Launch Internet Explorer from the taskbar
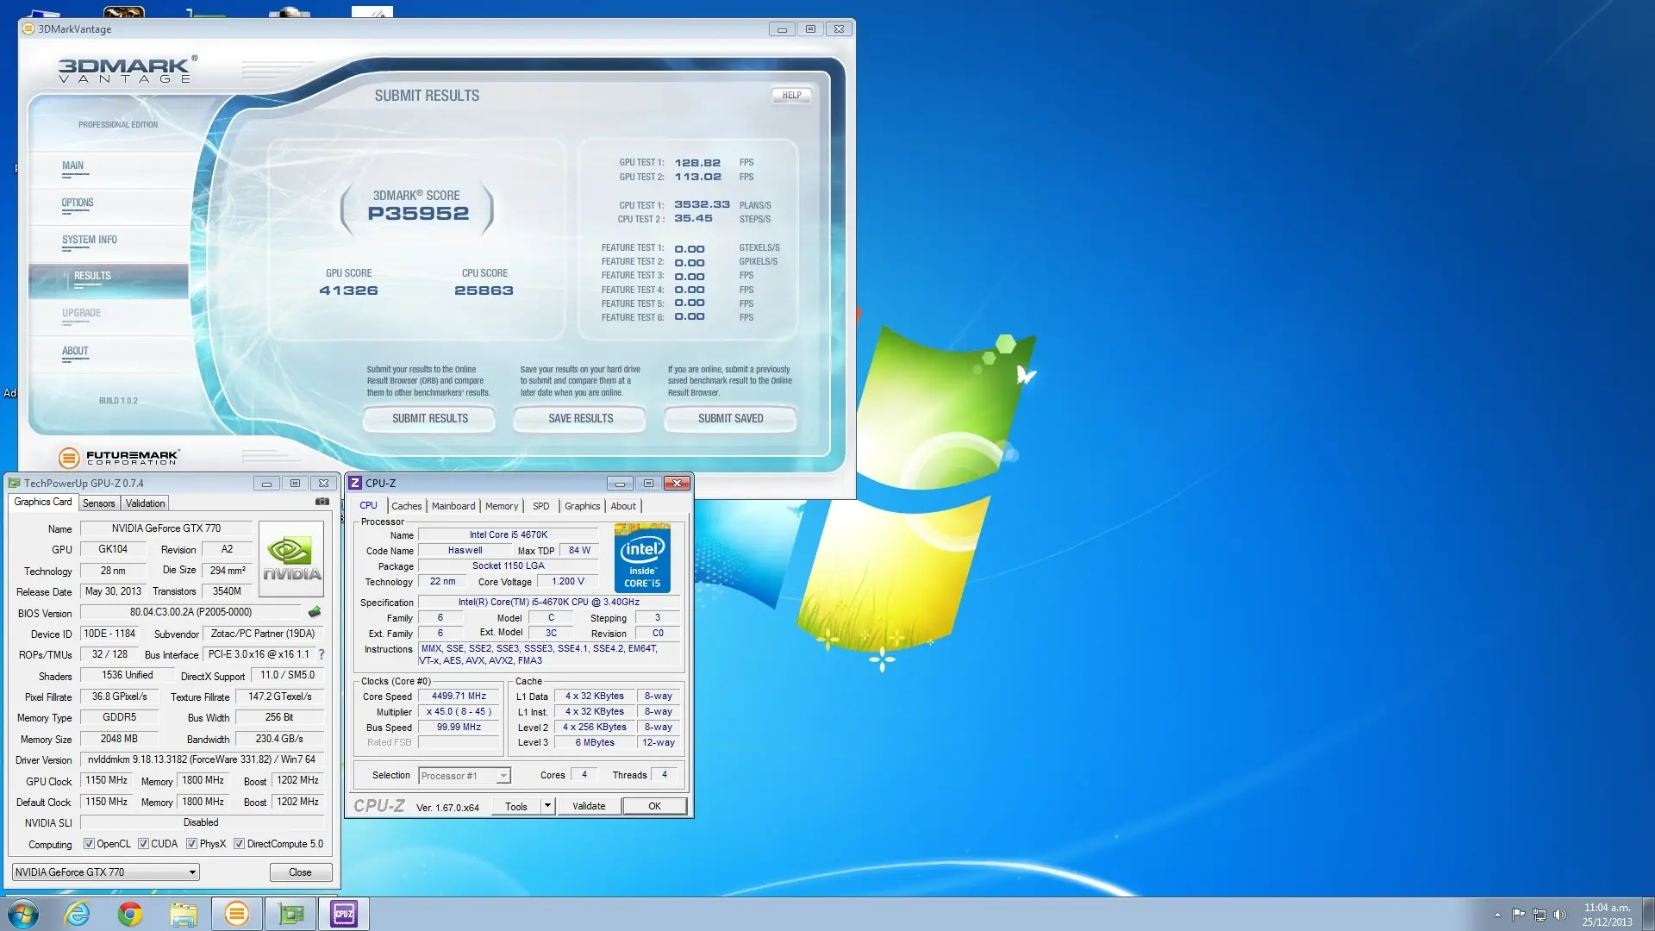 pyautogui.click(x=78, y=914)
